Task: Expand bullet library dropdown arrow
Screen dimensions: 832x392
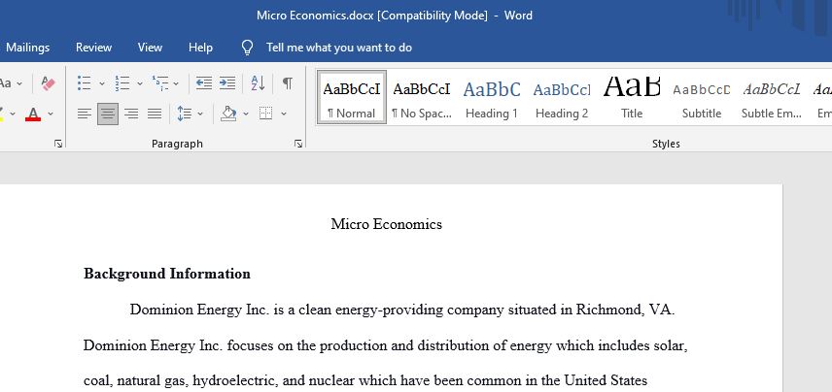Action: pos(102,83)
